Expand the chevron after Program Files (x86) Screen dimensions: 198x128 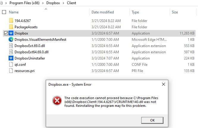point(43,3)
